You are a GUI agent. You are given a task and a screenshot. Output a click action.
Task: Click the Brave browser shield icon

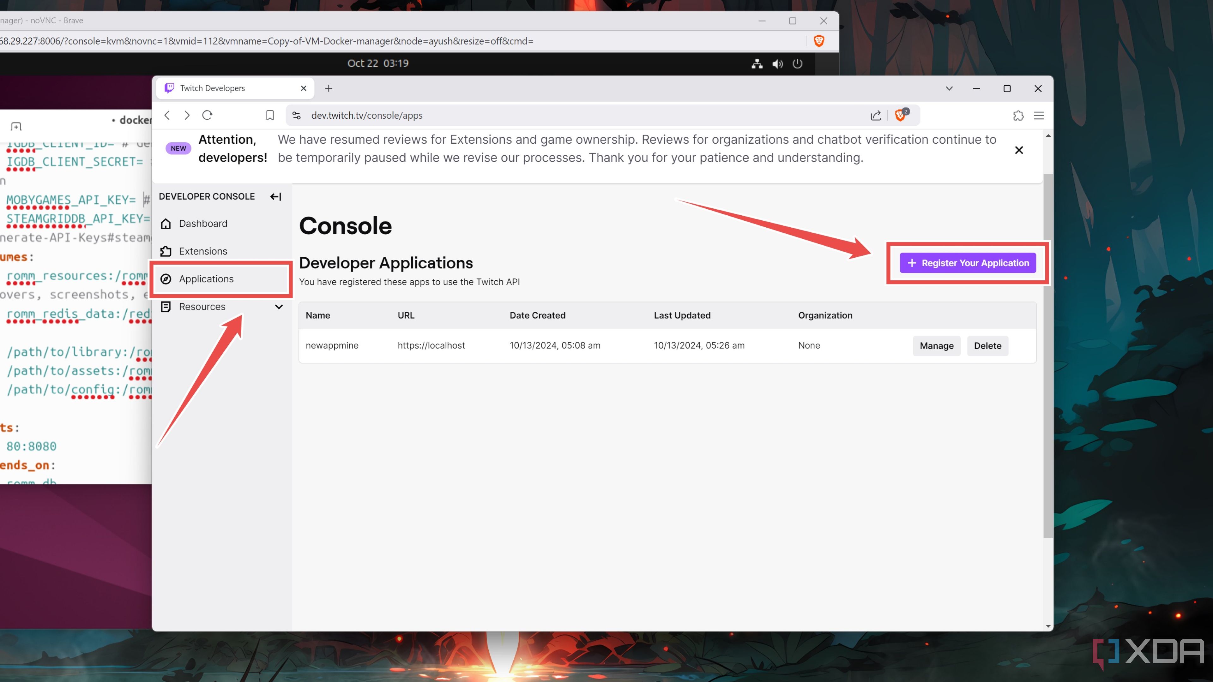[x=902, y=115]
